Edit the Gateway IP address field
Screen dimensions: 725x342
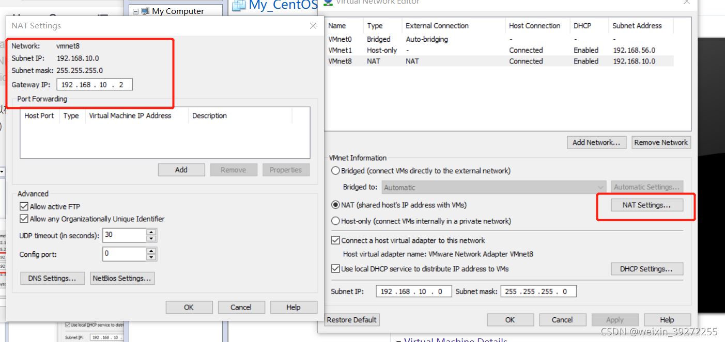(x=95, y=85)
